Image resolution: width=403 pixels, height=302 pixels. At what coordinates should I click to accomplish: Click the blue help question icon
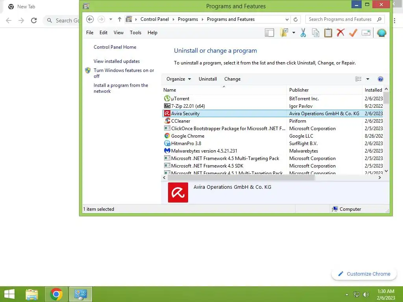click(x=381, y=79)
